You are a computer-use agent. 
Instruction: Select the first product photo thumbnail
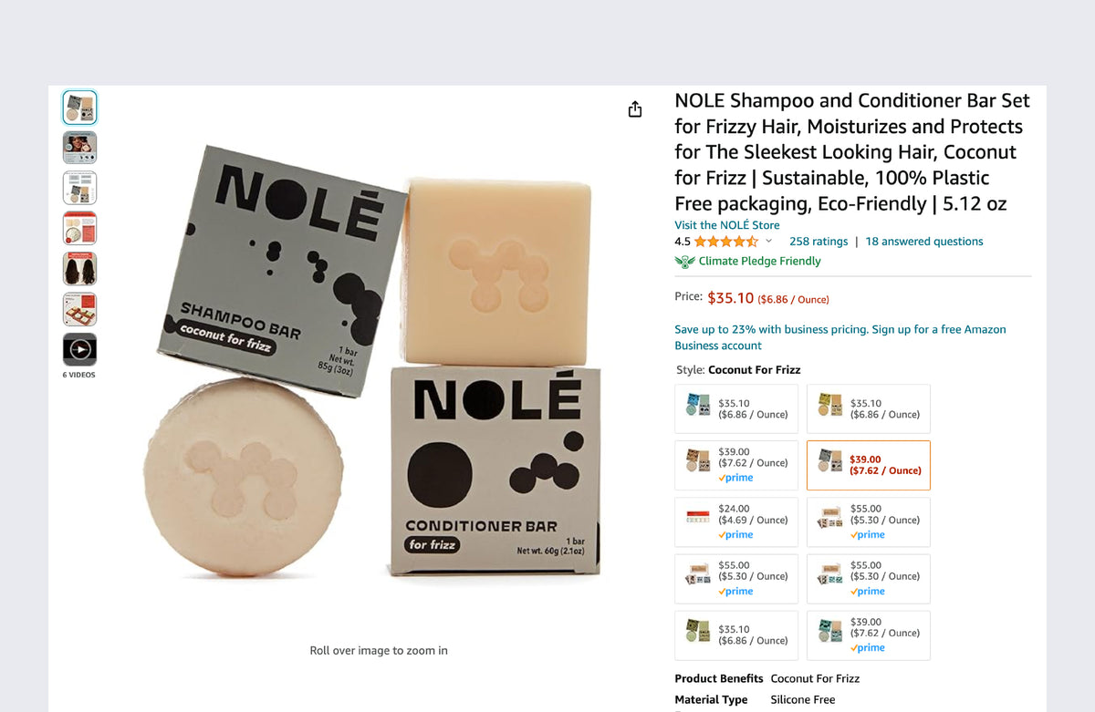(x=79, y=108)
